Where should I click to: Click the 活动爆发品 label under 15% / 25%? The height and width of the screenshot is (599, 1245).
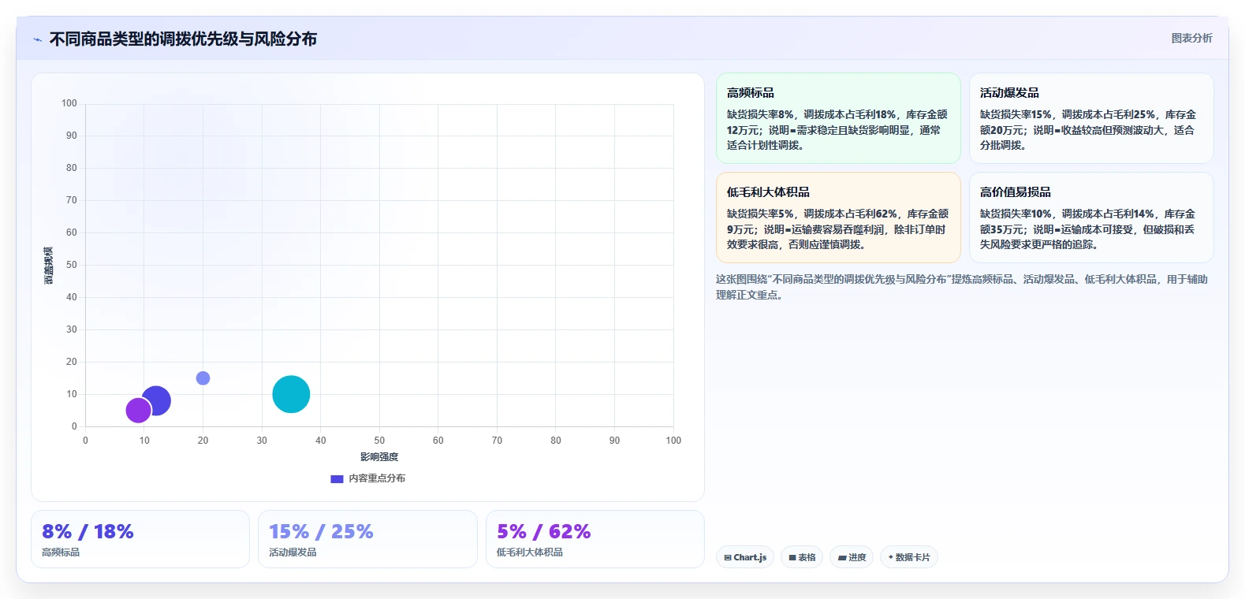(x=293, y=552)
